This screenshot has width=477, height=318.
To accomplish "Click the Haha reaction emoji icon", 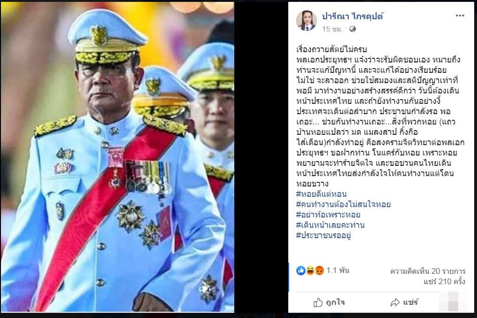I will (x=310, y=270).
